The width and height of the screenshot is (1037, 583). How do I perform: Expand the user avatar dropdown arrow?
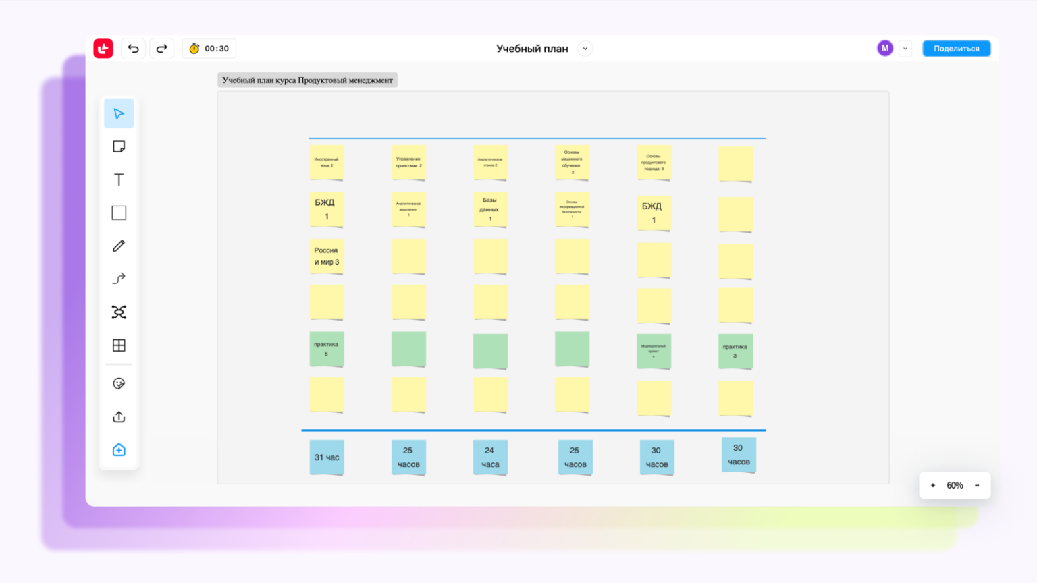(x=905, y=49)
